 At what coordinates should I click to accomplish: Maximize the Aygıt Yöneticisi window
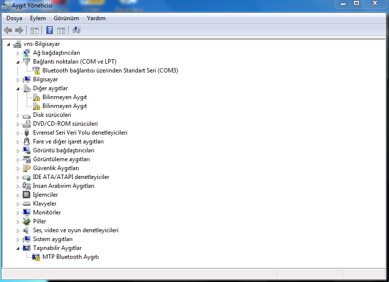356,3
